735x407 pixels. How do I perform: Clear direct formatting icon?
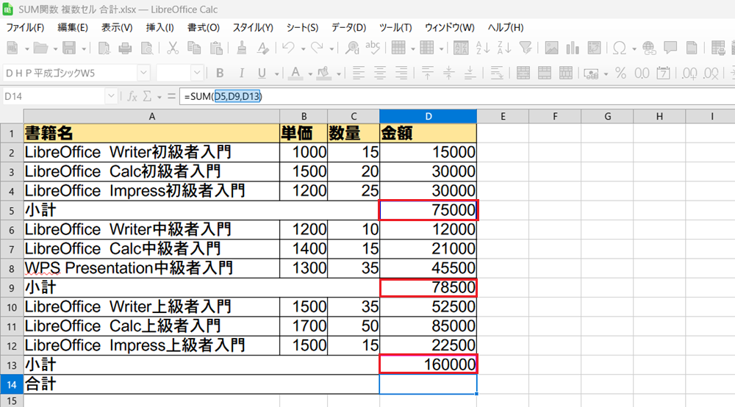pos(262,48)
